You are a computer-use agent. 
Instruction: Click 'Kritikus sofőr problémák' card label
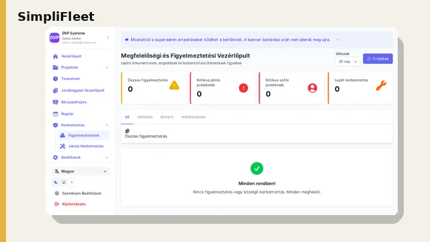277,83
